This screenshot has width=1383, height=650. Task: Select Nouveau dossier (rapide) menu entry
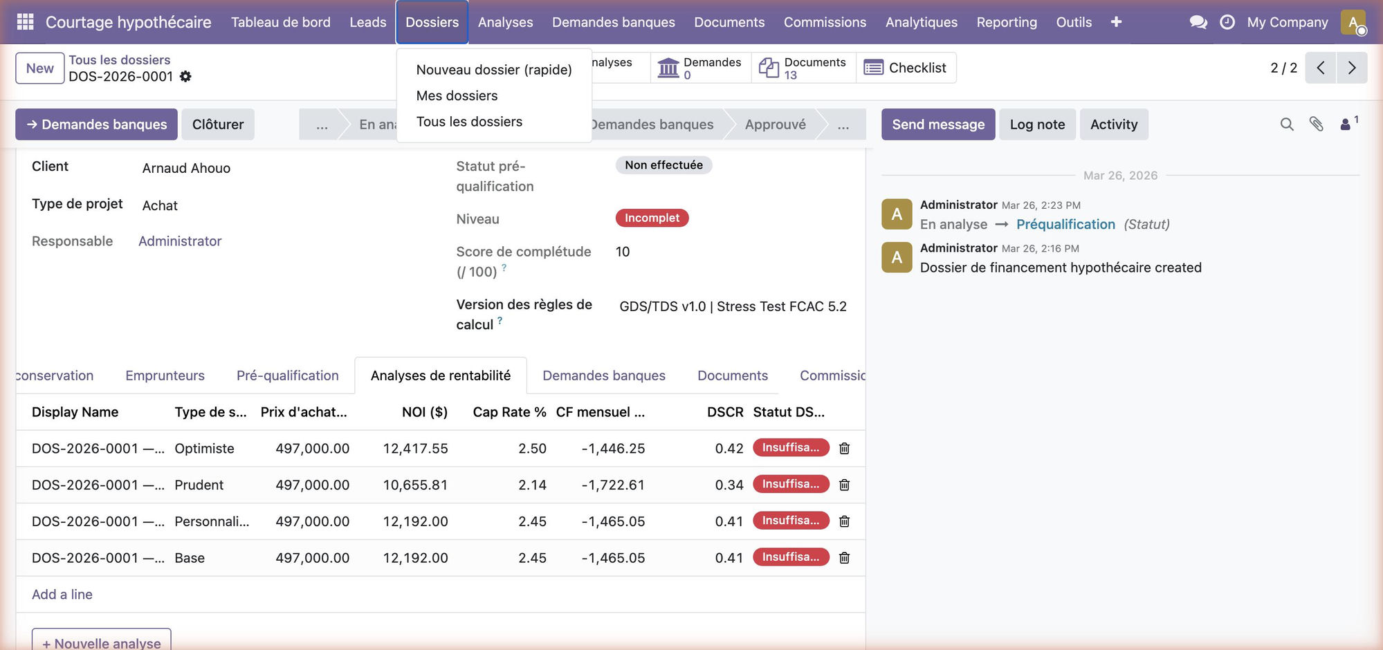[494, 70]
